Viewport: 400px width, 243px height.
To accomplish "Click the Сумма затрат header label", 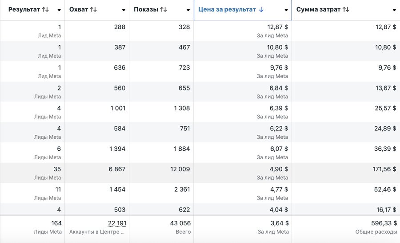I will click(318, 10).
